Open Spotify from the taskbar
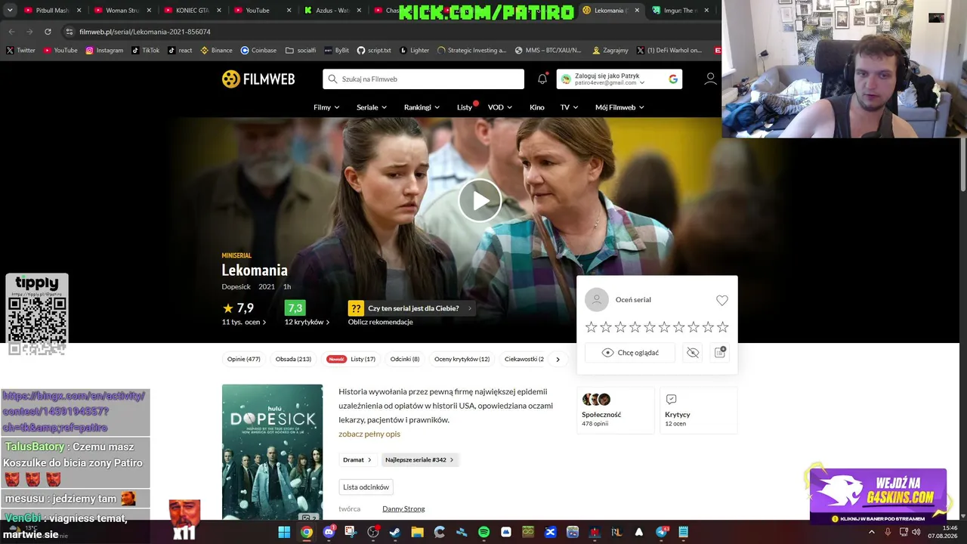The image size is (967, 544). 483,532
